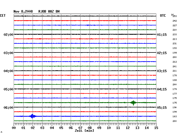178x135 pixels.
Task: Click the UTC time label "05:15"
Action: [x=162, y=107]
